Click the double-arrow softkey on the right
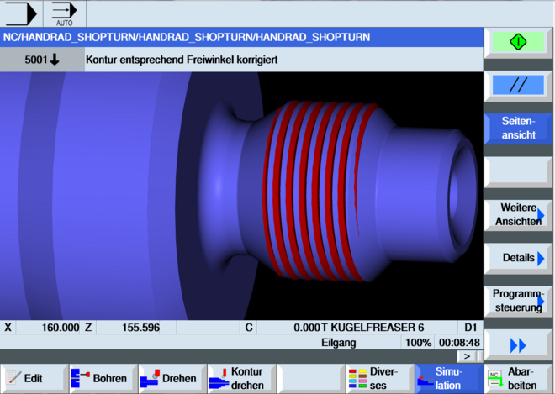 pos(518,345)
